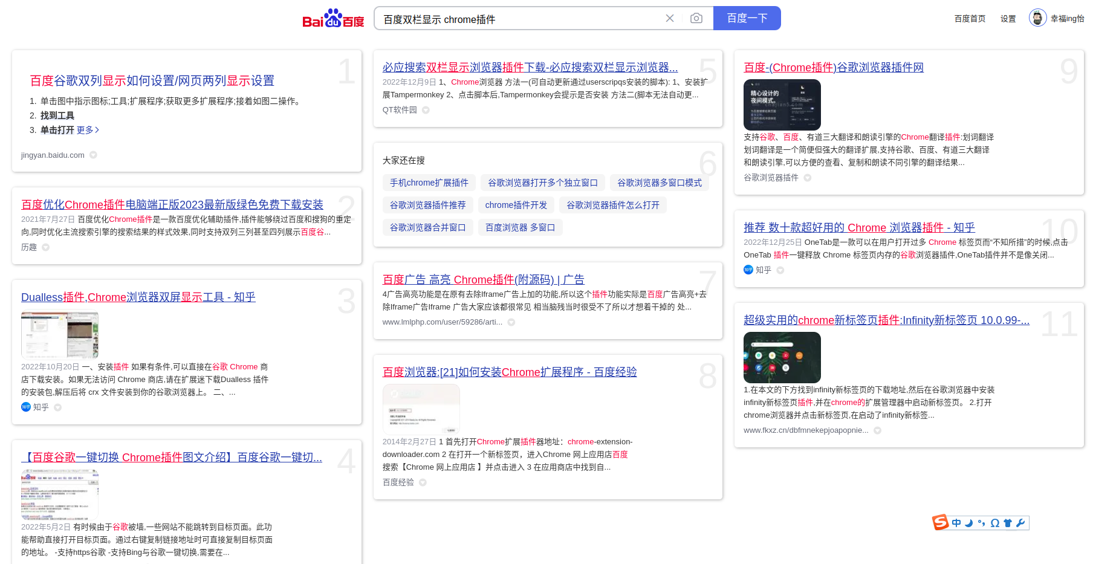Open result 百度-(Chrome插件)谷歌浏览器插件网
Viewport: 1093px width, 564px height.
tap(834, 67)
